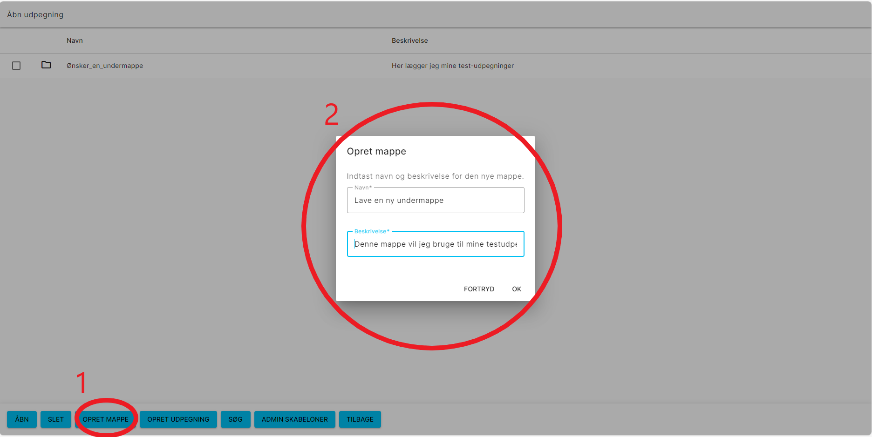
Task: Confirm the new folder with OK
Action: (x=516, y=289)
